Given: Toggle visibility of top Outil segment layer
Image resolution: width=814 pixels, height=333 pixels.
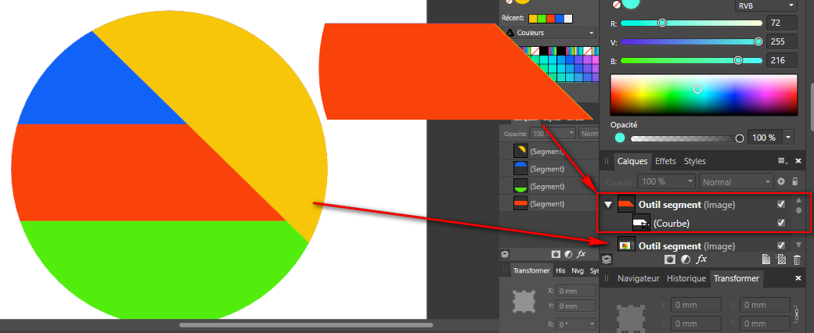Looking at the screenshot, I should (x=781, y=204).
